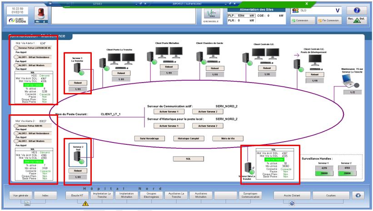This screenshot has height=211, width=373.
Task: Click the warning triangle under Boucle HT
Action: click(85, 204)
